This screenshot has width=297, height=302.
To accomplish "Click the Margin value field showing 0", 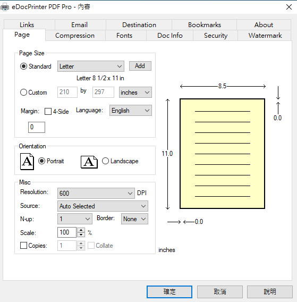I will coord(37,127).
